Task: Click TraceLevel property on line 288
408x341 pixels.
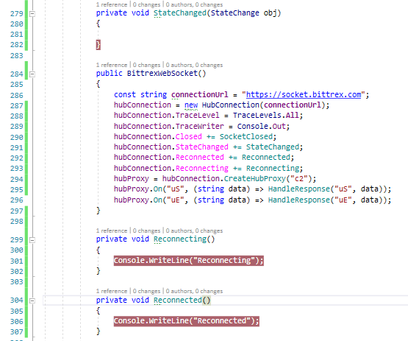Action: pyautogui.click(x=197, y=115)
